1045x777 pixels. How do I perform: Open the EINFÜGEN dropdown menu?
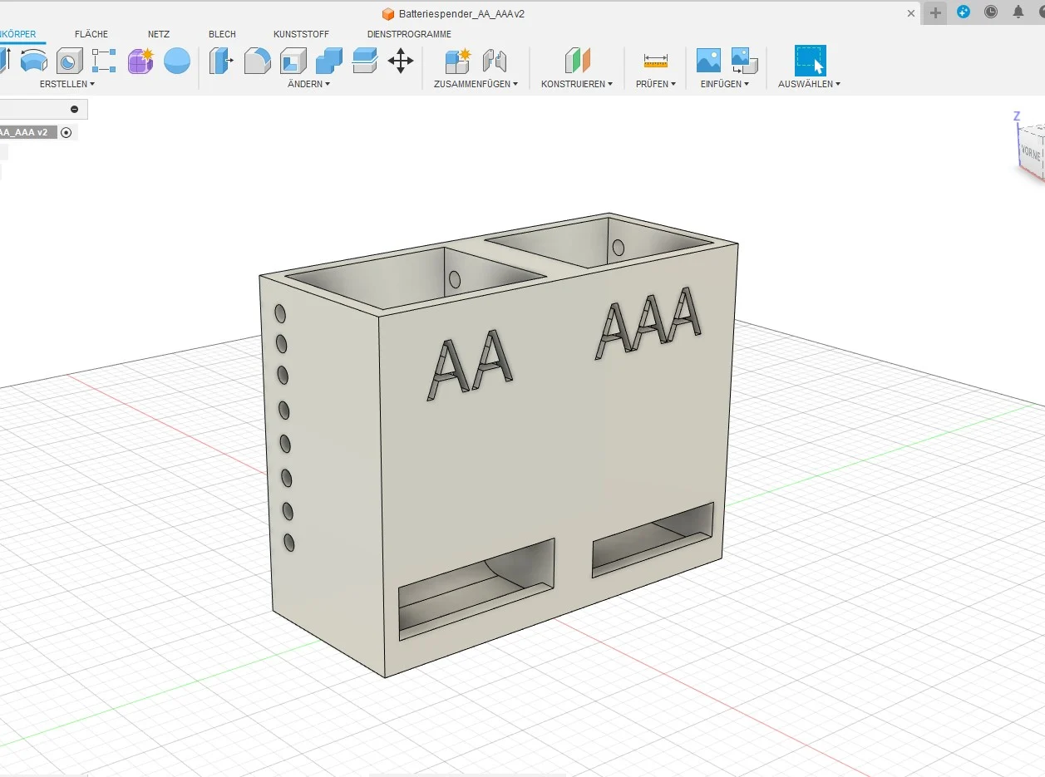click(x=725, y=84)
